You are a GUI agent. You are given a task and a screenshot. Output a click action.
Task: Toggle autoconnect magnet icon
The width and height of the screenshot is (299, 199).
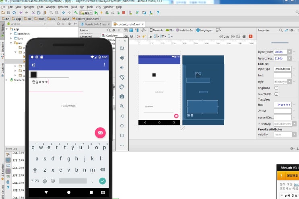click(x=132, y=36)
